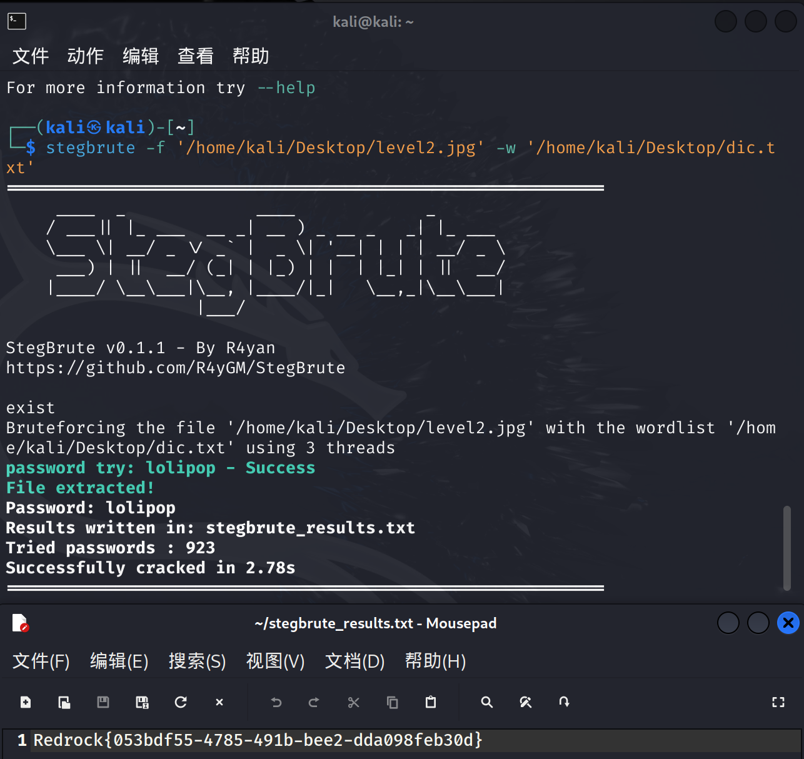804x759 pixels.
Task: Click the Cut scissors icon
Action: click(x=353, y=702)
